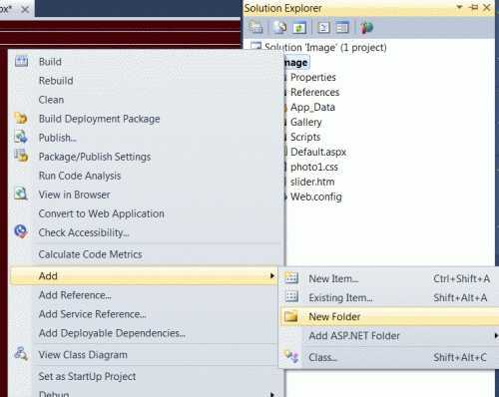
Task: Select the Properties node in tree
Action: (313, 77)
